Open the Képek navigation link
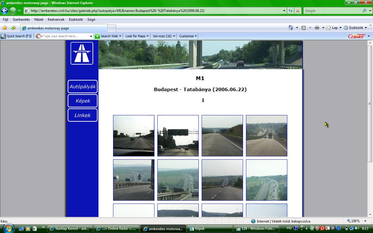Viewport: 373px width, 233px height. coord(82,101)
